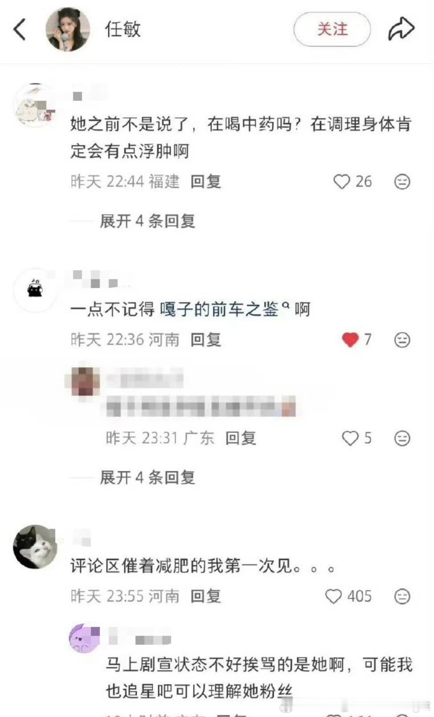Screen dimensions: 434x717
Task: Reply to the 23:55 河南 comment
Action: click(x=206, y=596)
